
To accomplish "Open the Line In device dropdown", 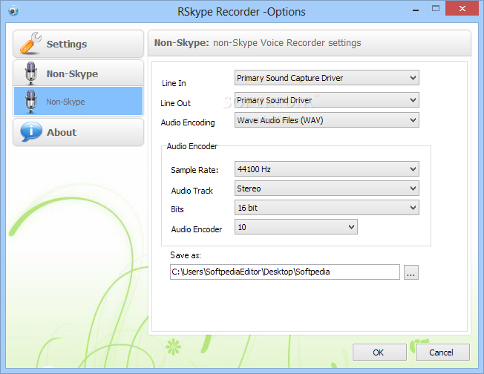I will (x=327, y=78).
